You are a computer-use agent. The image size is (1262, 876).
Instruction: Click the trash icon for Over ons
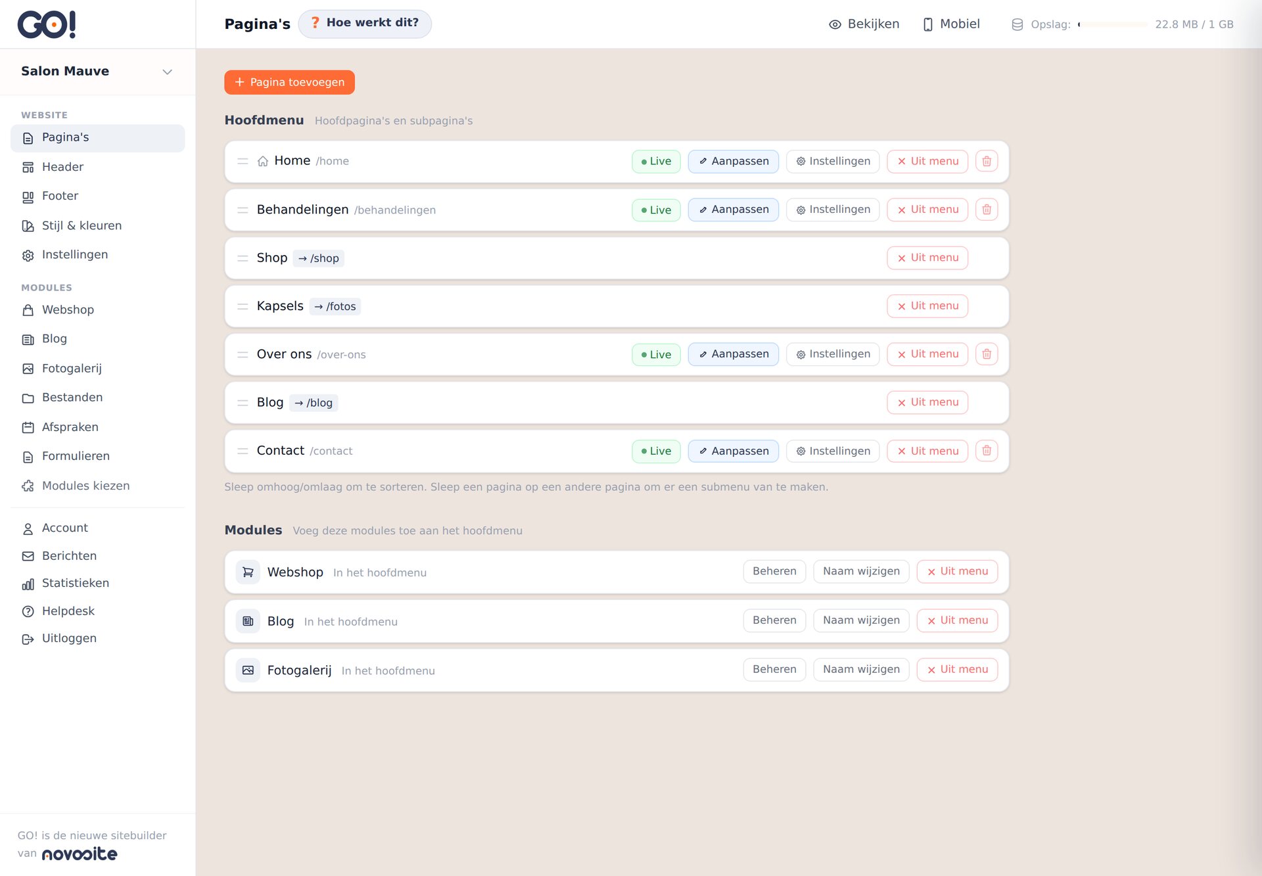click(987, 354)
